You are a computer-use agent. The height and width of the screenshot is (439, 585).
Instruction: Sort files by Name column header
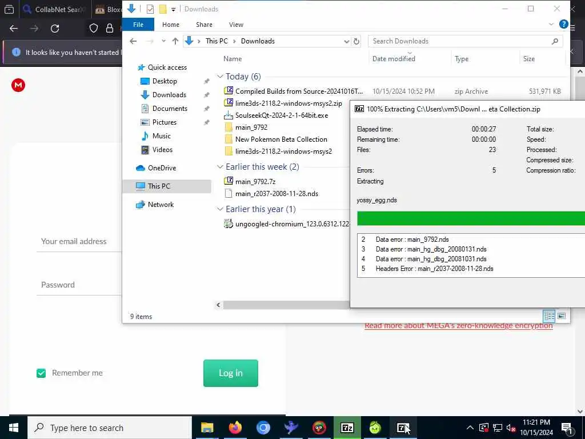pos(233,59)
